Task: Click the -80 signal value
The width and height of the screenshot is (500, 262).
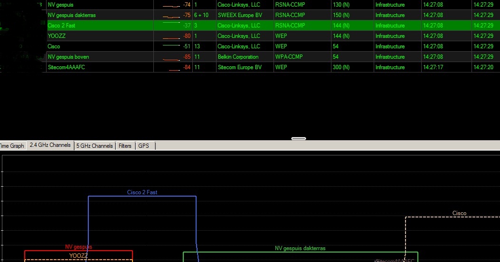Action: 187,36
